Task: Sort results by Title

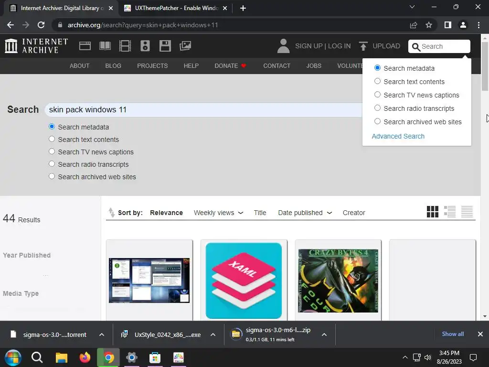Action: tap(260, 213)
